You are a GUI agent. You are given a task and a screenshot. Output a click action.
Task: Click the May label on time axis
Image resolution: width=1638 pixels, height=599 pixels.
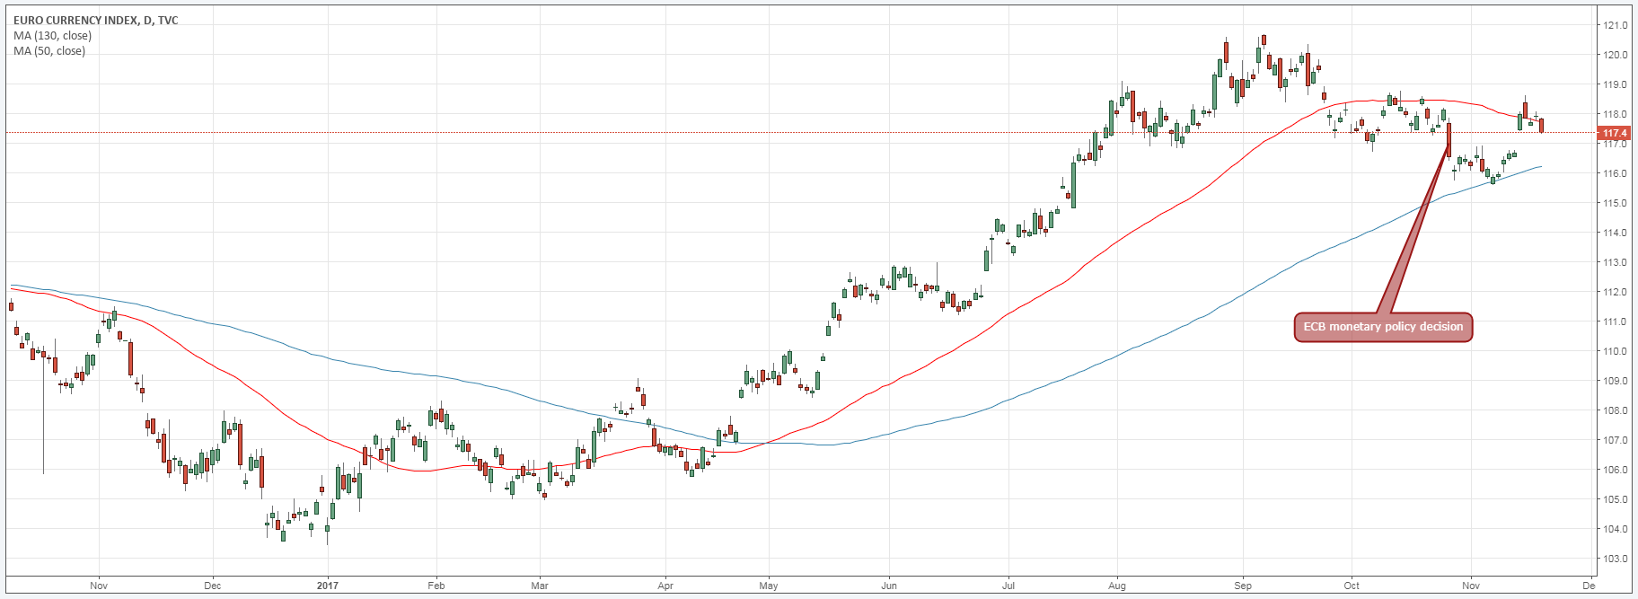[x=769, y=586]
